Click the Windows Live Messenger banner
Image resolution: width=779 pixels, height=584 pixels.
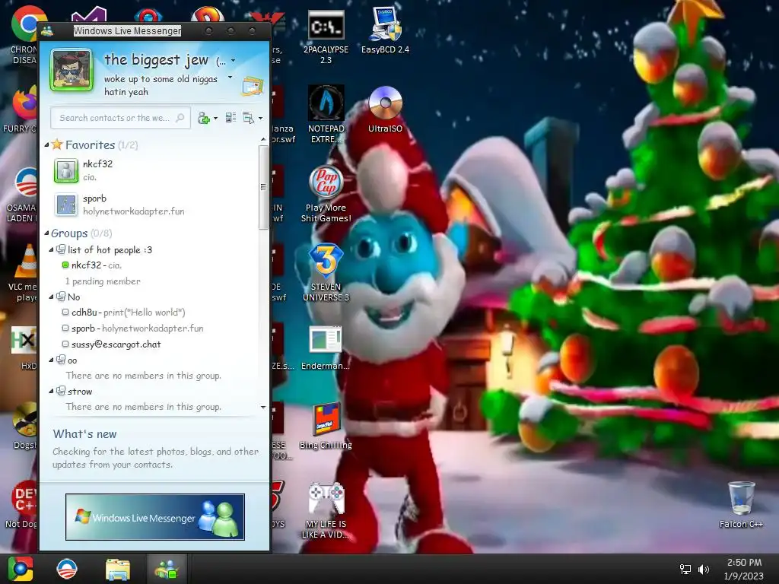155,517
